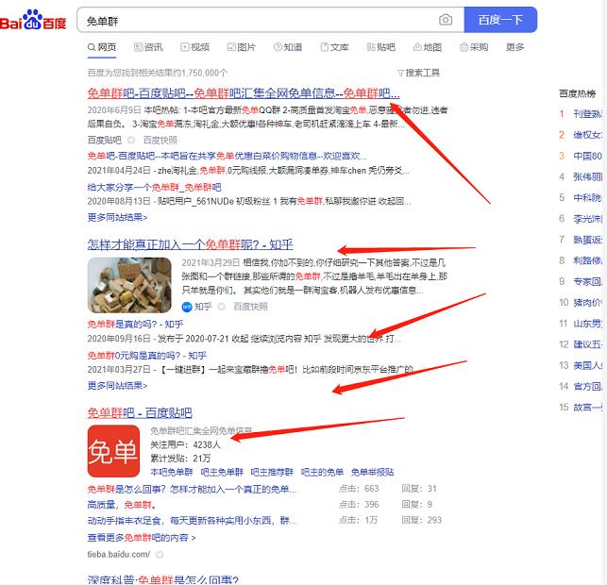Switch to the 视频 tab
This screenshot has width=607, height=585.
(x=195, y=47)
